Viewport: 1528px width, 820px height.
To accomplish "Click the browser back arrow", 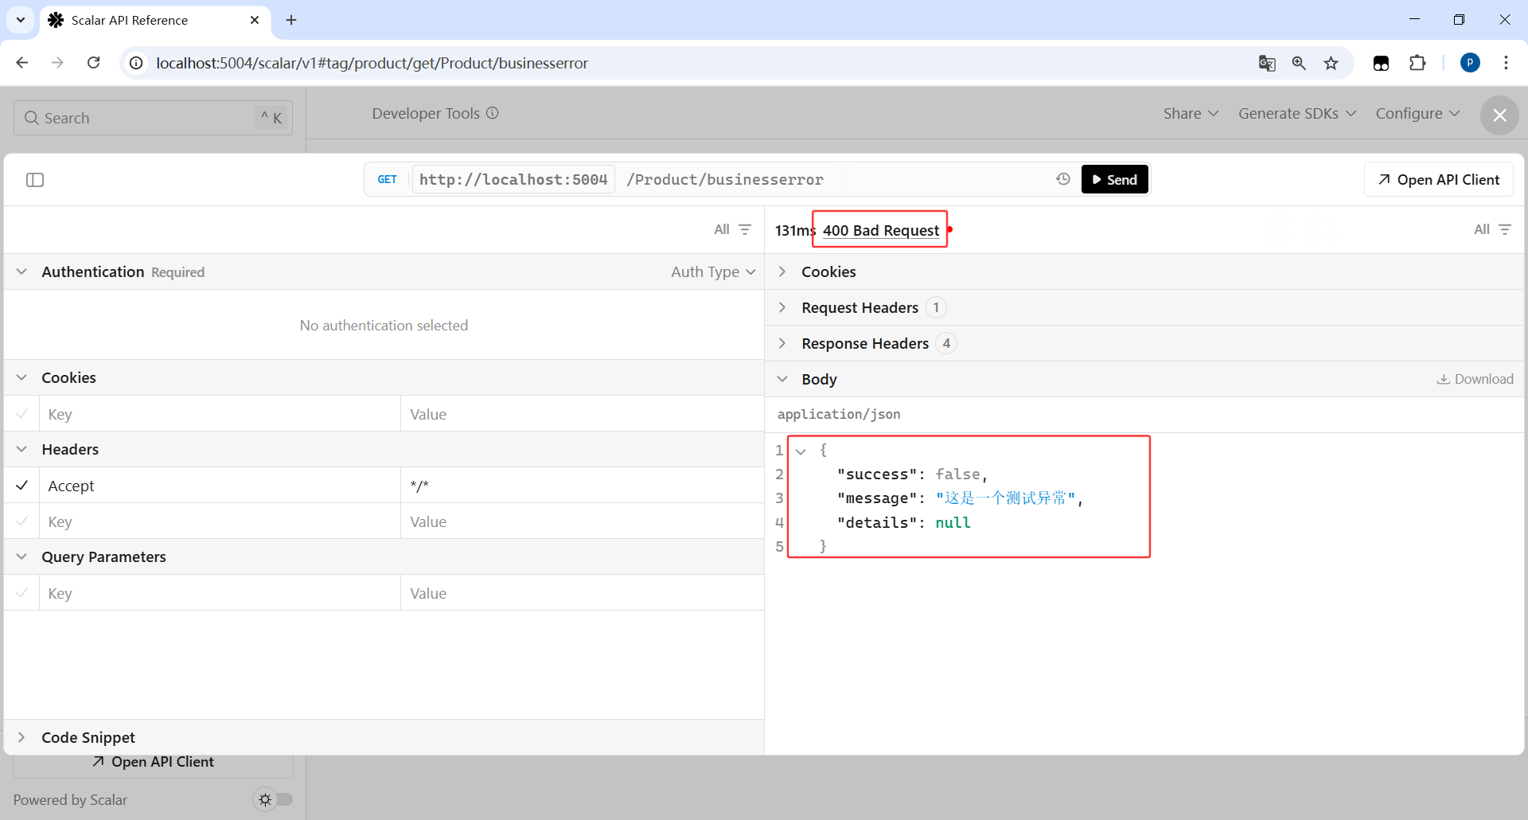I will (22, 63).
